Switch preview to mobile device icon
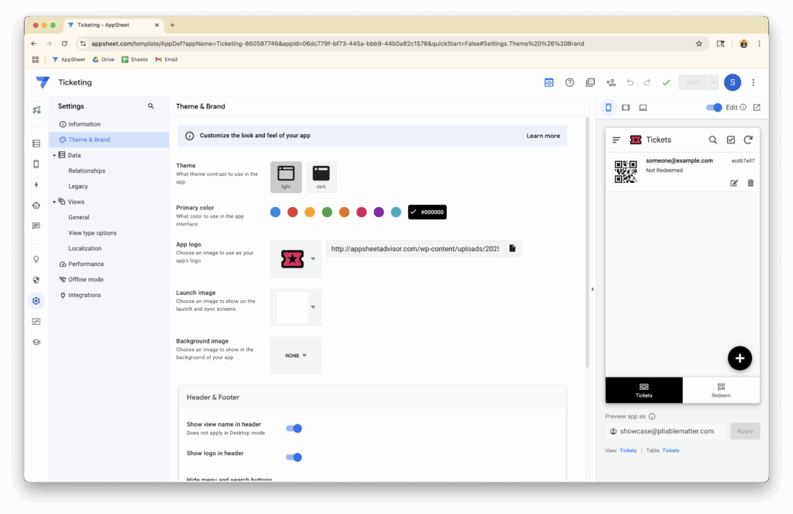Viewport: 793px width, 514px height. point(609,107)
